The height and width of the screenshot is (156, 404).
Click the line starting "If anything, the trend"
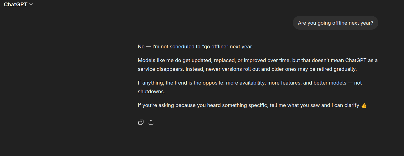[x=250, y=83]
